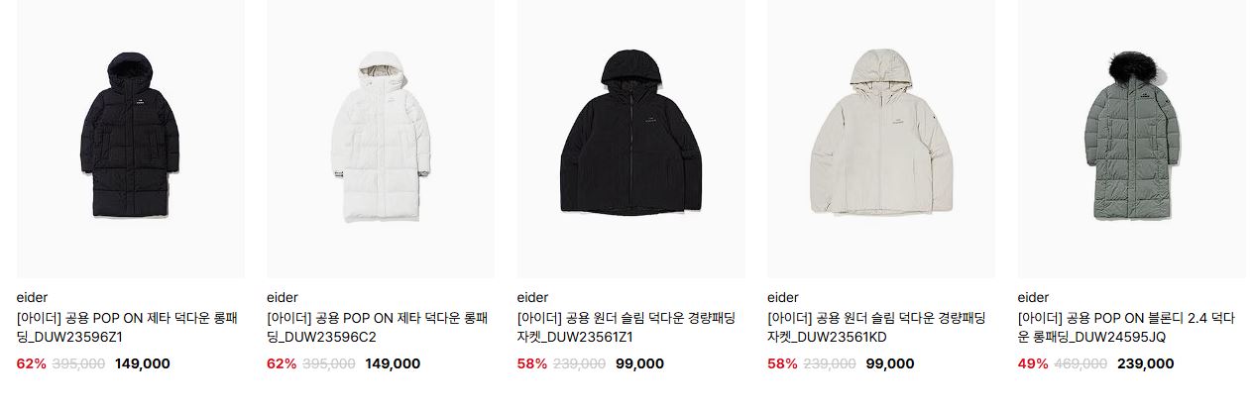Open the green fur-hood long padding coat image
The height and width of the screenshot is (410, 1252).
tap(1132, 139)
